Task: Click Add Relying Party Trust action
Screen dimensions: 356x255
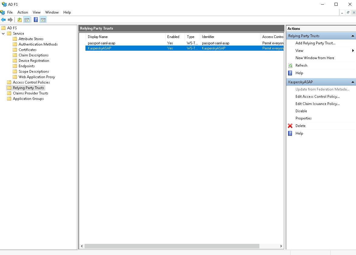Action: coord(315,43)
